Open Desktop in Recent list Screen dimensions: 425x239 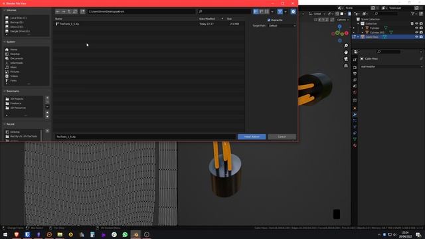point(15,132)
